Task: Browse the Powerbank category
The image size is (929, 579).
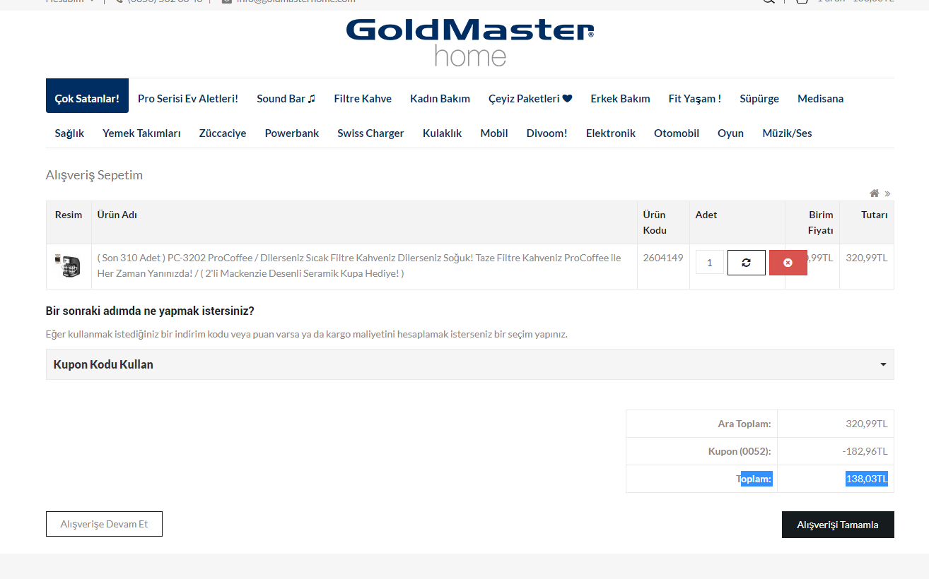Action: coord(292,133)
